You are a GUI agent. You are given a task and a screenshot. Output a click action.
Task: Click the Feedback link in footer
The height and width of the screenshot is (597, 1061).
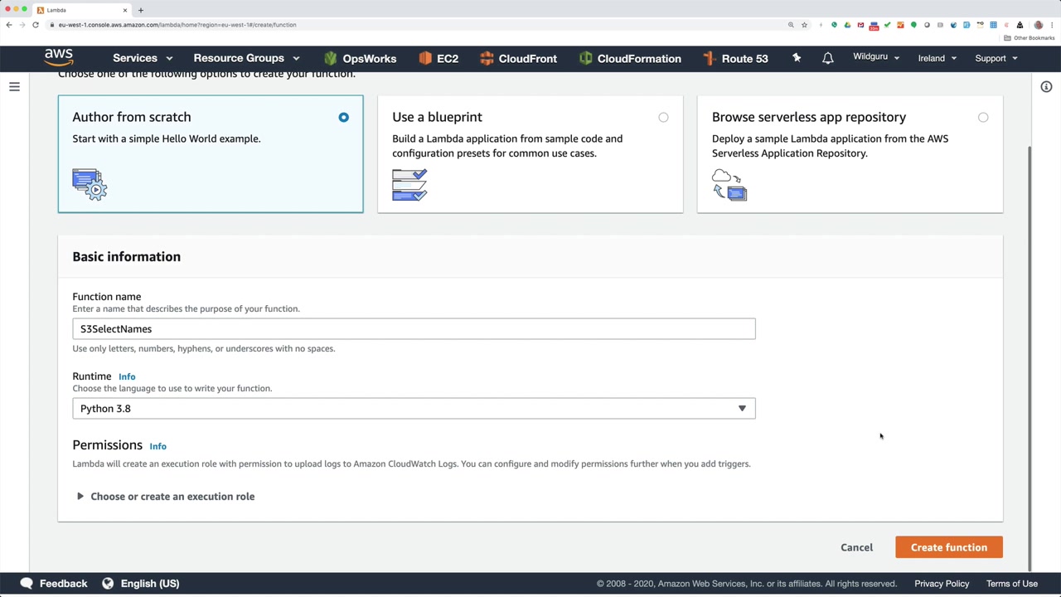63,584
